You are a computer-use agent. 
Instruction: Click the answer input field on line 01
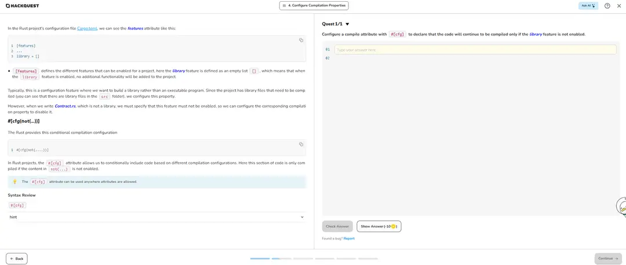pyautogui.click(x=475, y=50)
